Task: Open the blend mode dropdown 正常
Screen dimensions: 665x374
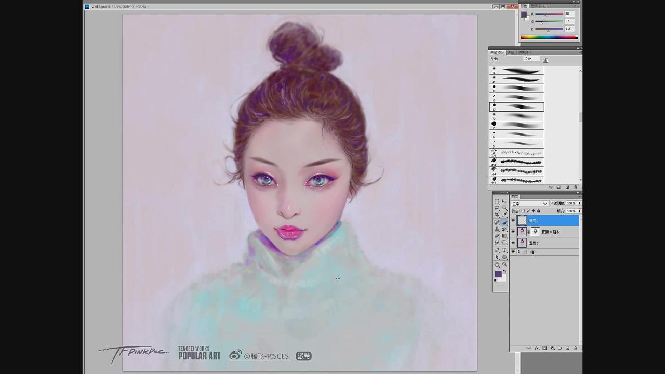Action: tap(529, 203)
